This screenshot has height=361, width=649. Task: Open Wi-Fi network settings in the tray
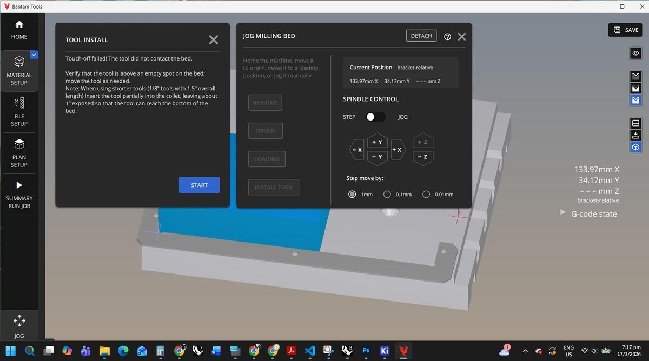pyautogui.click(x=585, y=351)
